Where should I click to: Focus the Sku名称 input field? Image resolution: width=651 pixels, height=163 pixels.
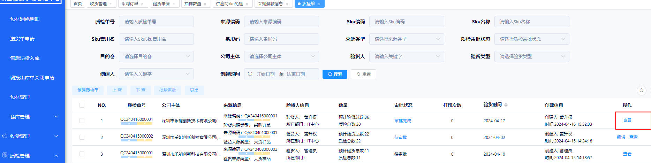(532, 22)
